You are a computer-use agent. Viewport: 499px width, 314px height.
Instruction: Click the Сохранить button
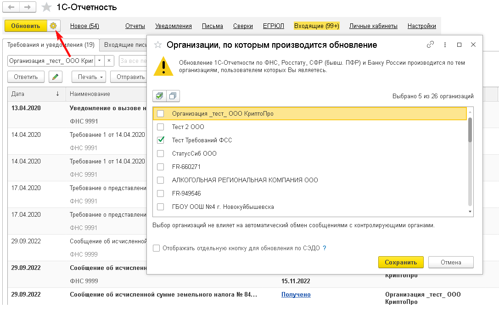[401, 262]
